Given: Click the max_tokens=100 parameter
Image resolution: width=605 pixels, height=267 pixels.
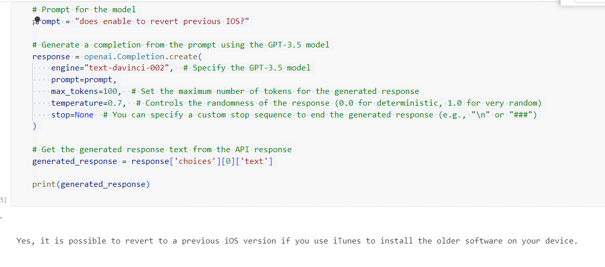Looking at the screenshot, I should coord(86,91).
